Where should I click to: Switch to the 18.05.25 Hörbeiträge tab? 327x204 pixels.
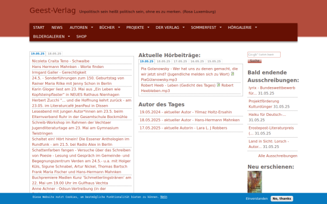(163, 61)
